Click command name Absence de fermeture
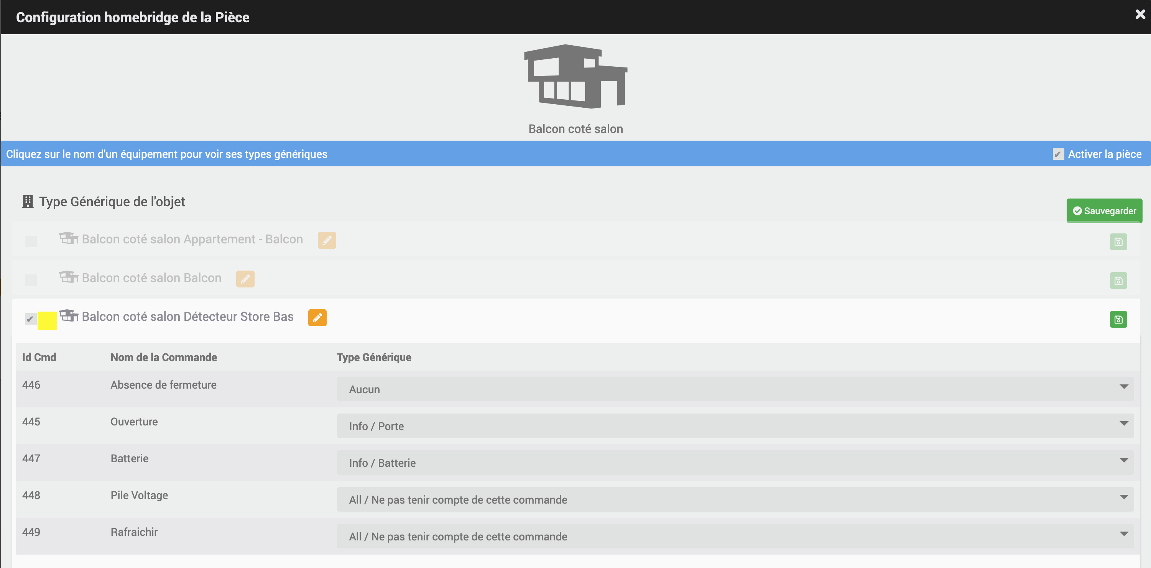 [164, 385]
